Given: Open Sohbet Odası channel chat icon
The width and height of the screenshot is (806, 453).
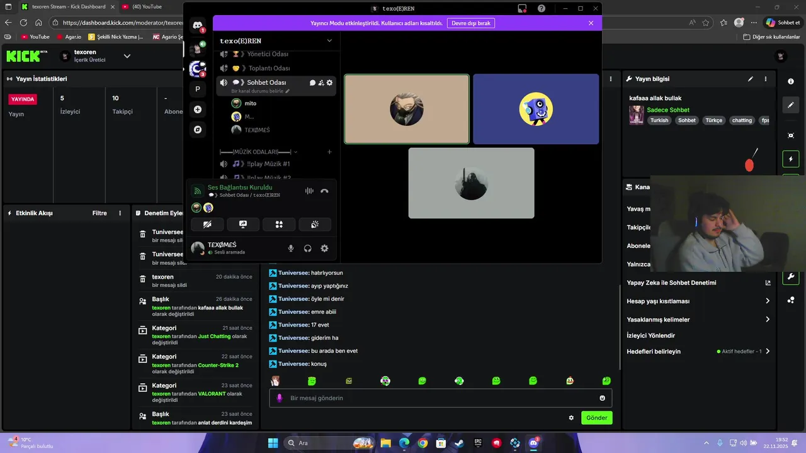Looking at the screenshot, I should pyautogui.click(x=312, y=82).
